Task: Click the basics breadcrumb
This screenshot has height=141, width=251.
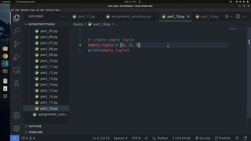Action: pos(78,24)
